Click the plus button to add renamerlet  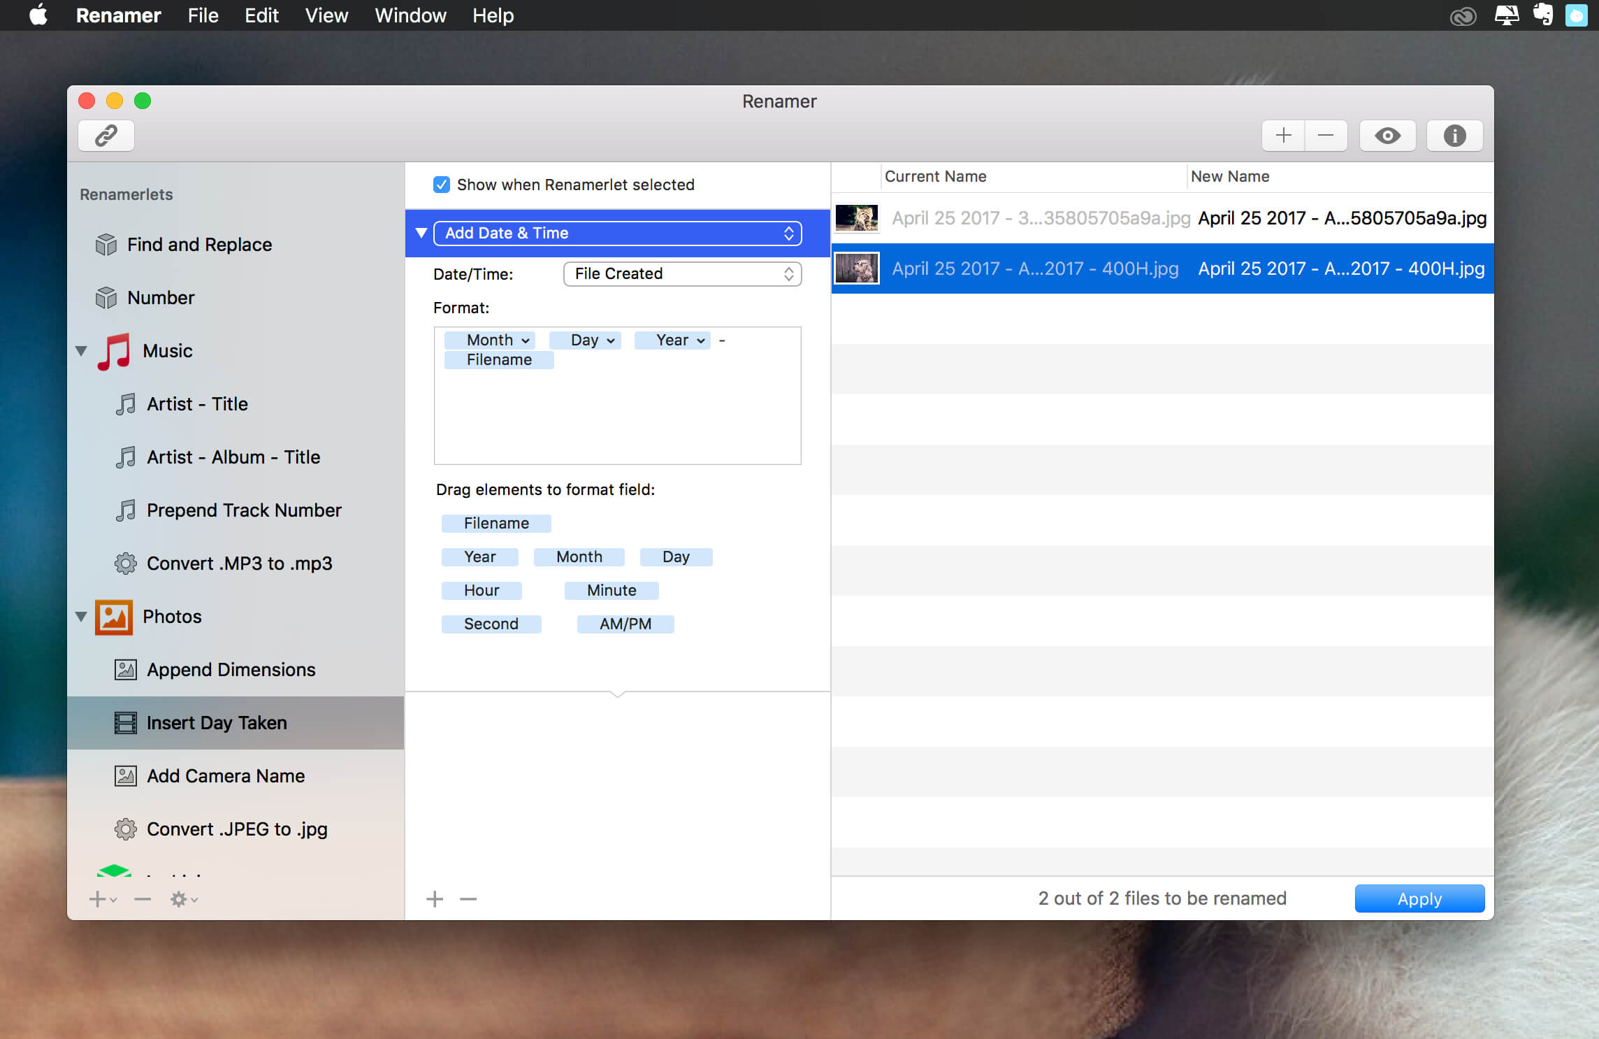pos(100,898)
